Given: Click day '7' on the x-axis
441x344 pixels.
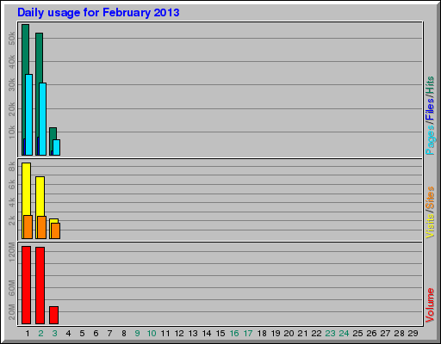Looking at the screenshot, I should 109,334.
